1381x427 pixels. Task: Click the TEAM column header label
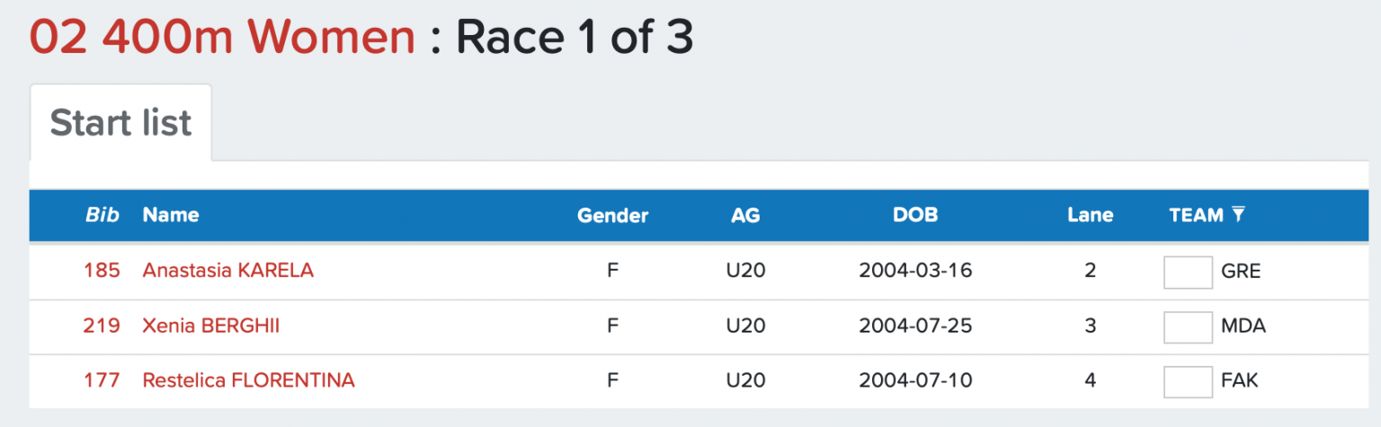point(1196,216)
